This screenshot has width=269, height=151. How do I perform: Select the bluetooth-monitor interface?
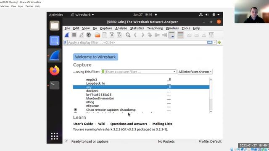[141, 99]
